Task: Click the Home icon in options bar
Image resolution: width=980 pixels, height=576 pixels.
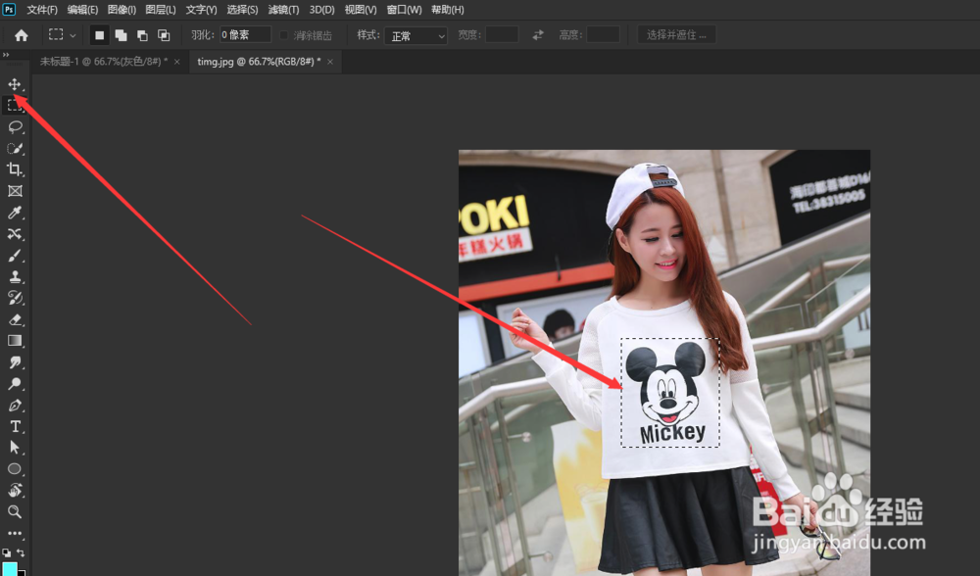Action: click(20, 33)
